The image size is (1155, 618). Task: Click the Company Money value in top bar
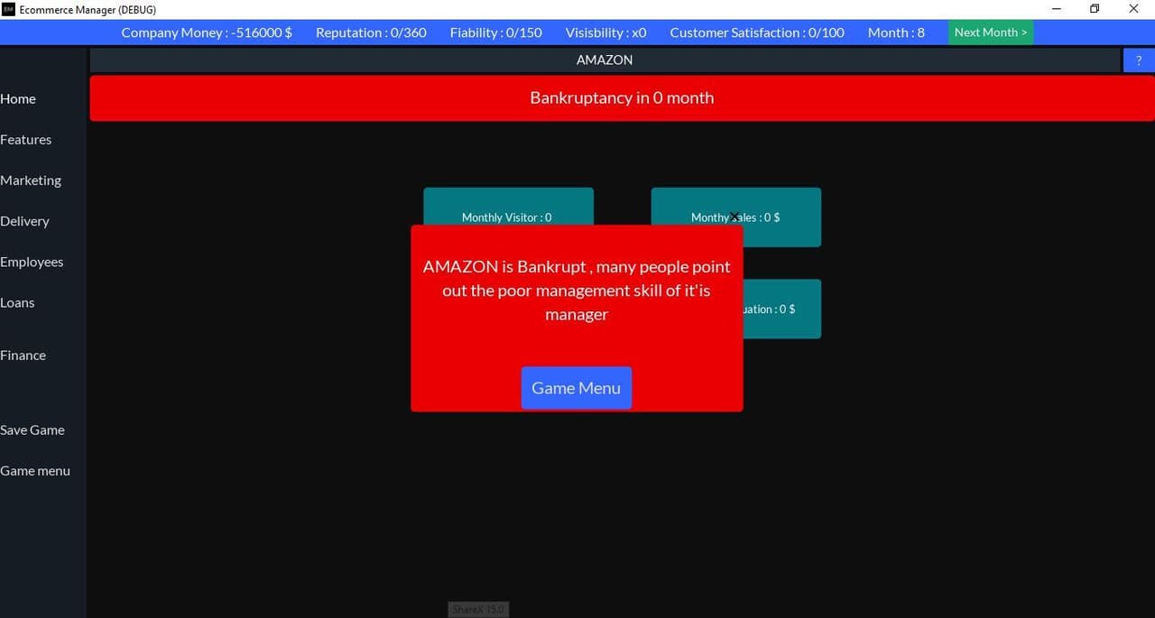[207, 32]
